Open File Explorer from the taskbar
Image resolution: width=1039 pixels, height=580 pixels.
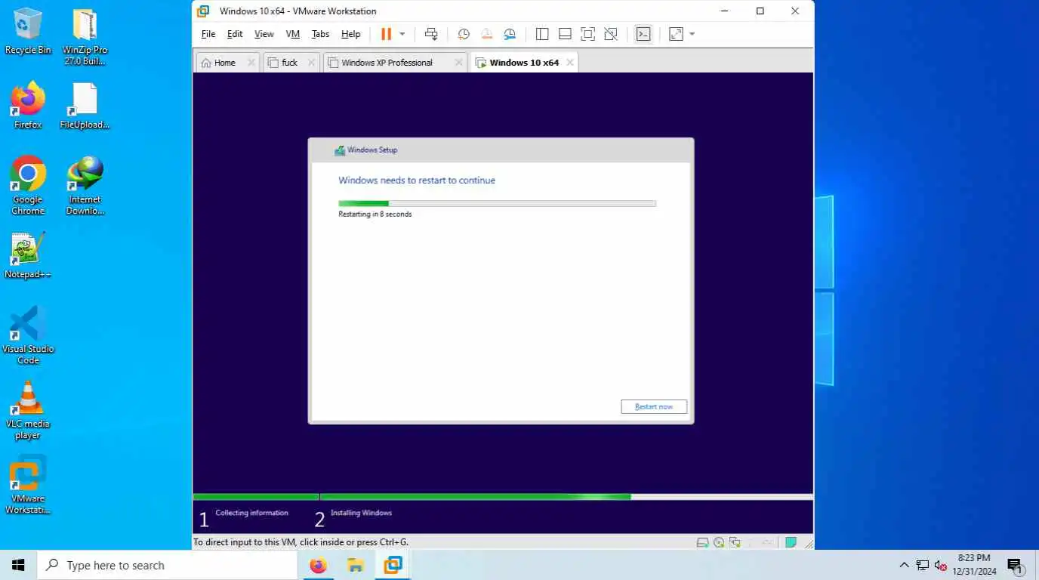pyautogui.click(x=356, y=565)
